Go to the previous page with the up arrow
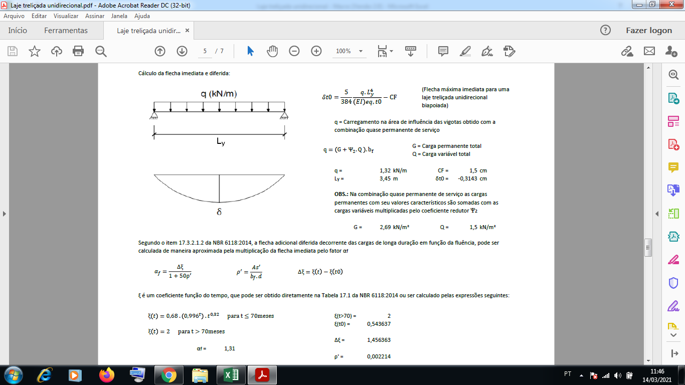The width and height of the screenshot is (685, 385). (160, 51)
